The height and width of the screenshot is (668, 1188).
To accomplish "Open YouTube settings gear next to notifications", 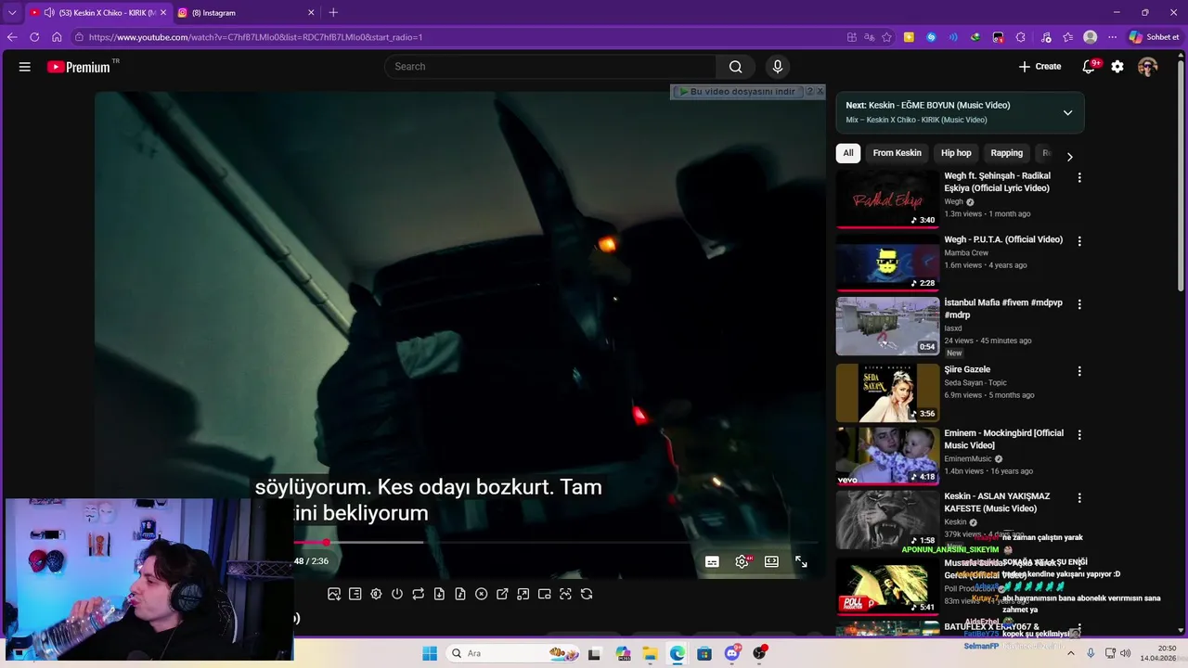I will click(x=1117, y=67).
